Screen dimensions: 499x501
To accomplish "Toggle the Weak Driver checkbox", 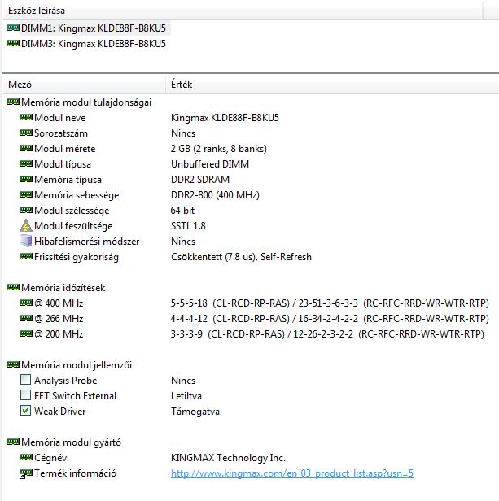I will (x=25, y=411).
